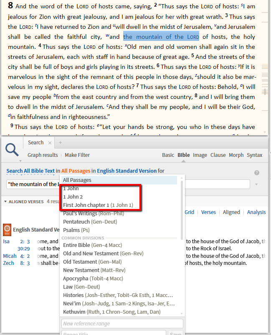Switch to Morph search type
The width and height of the screenshot is (271, 335).
(236, 155)
